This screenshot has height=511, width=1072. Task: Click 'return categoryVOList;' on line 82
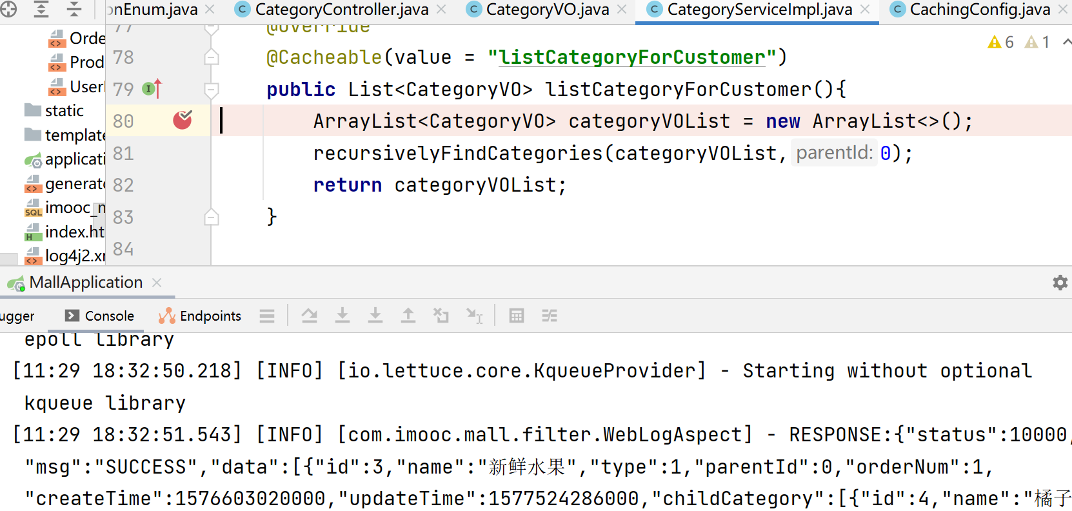(440, 185)
